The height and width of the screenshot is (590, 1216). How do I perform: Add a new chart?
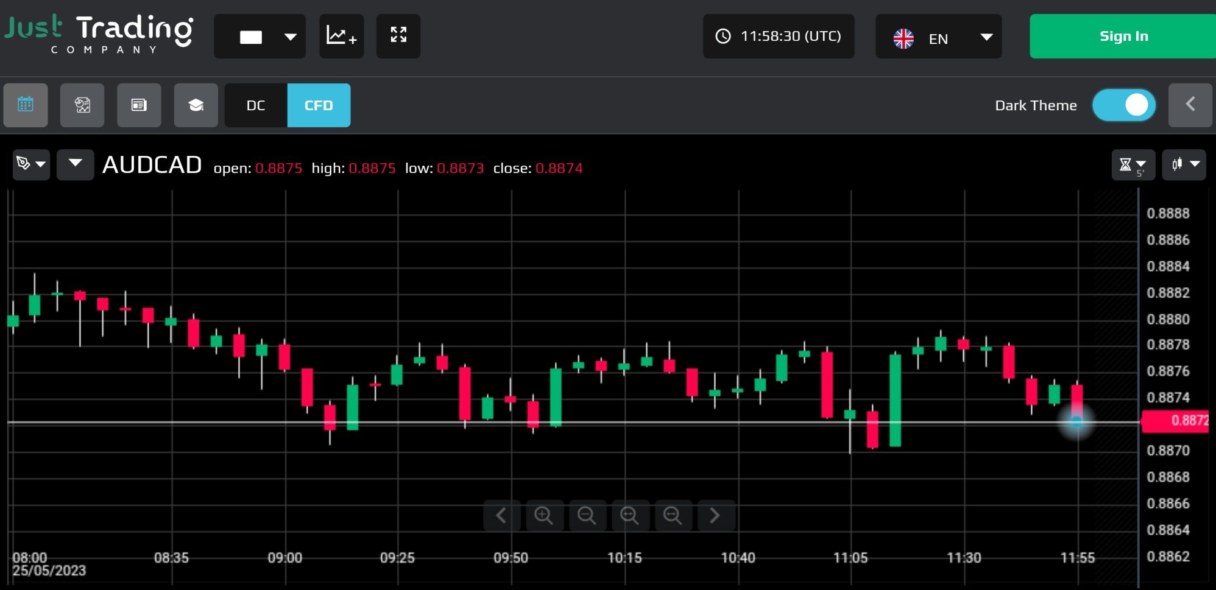[341, 36]
